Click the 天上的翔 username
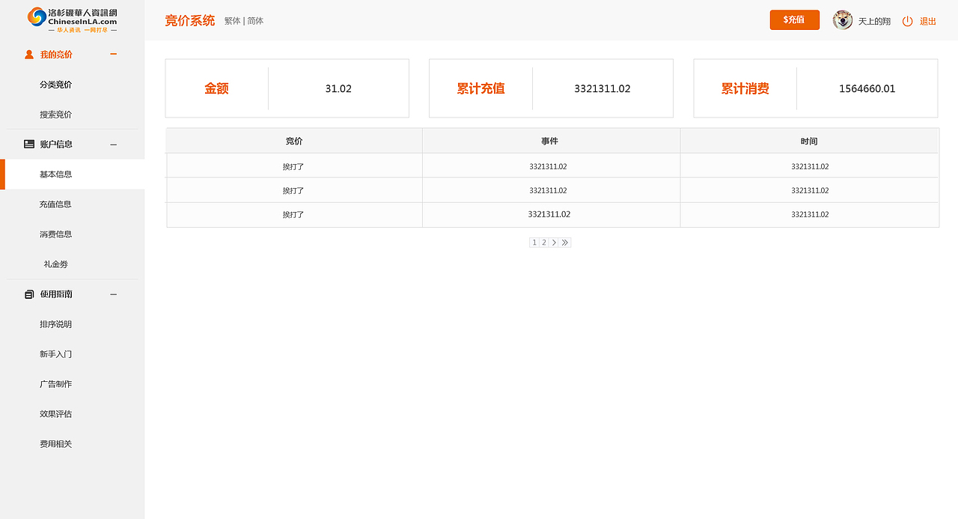This screenshot has height=519, width=958. [874, 21]
